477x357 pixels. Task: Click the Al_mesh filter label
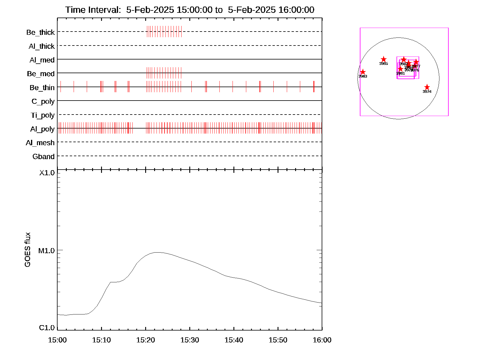40,143
